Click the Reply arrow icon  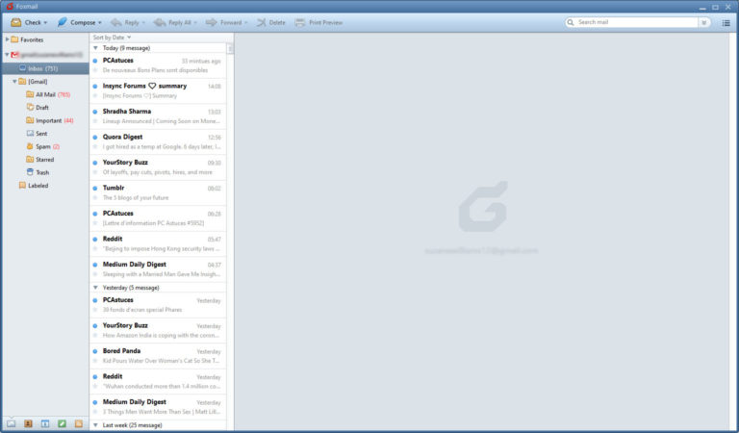coord(115,22)
